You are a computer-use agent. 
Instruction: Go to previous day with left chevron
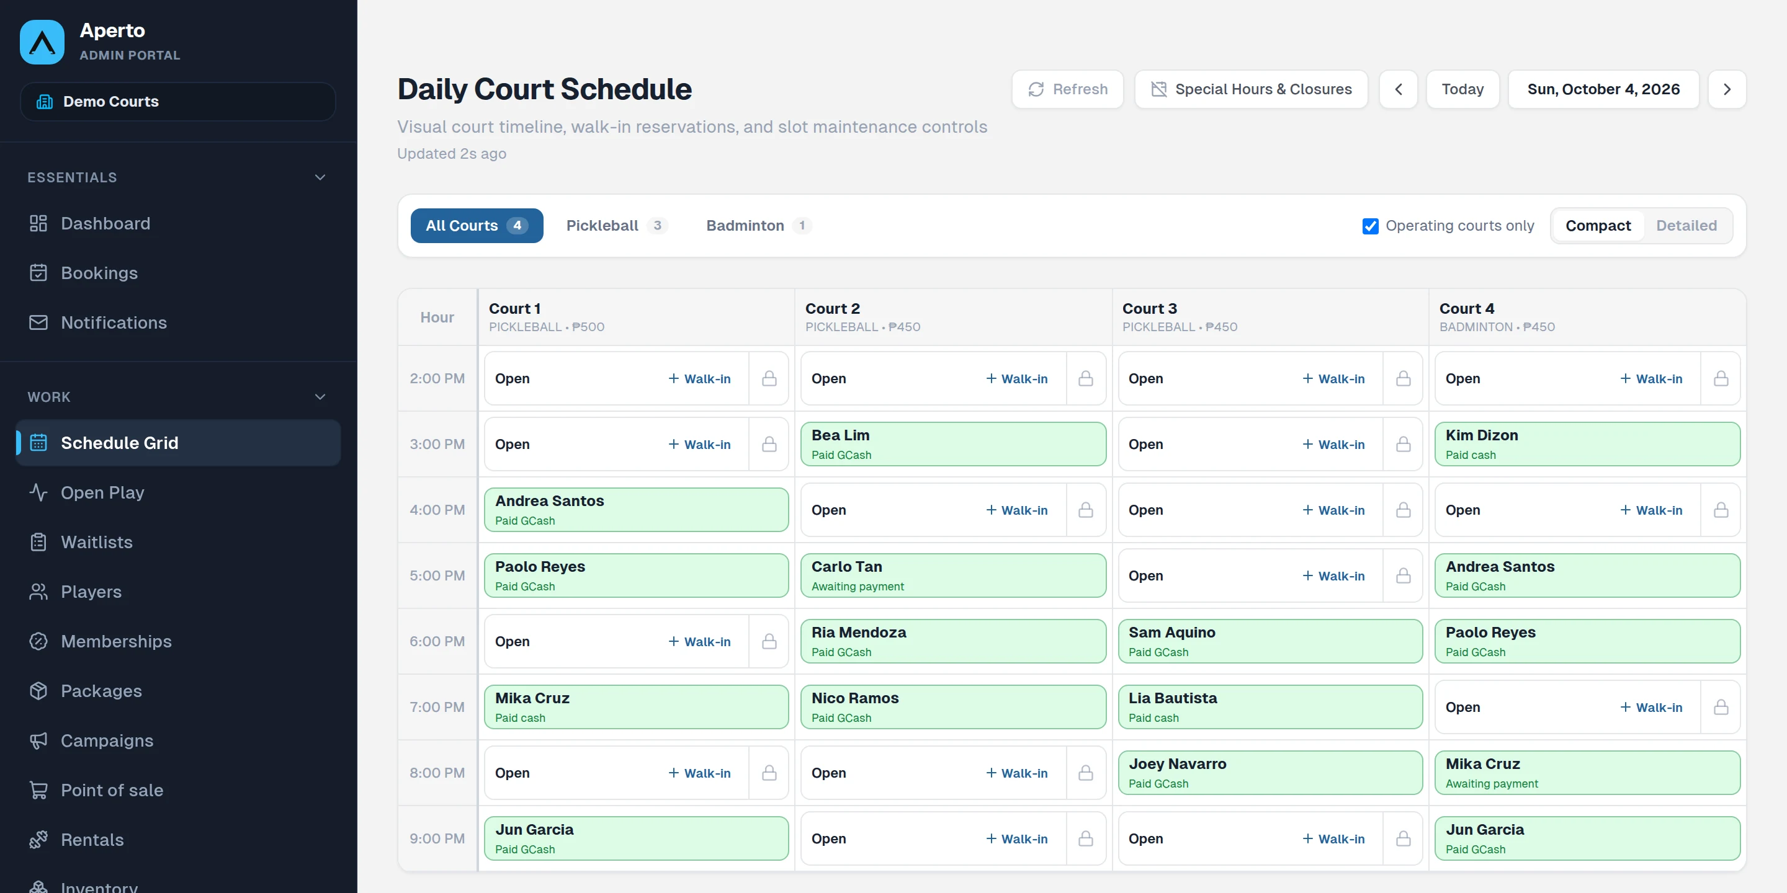click(1398, 89)
